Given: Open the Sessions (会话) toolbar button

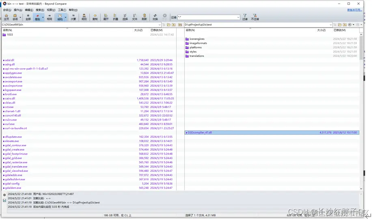Looking at the screenshot, I should pyautogui.click(x=15, y=17).
